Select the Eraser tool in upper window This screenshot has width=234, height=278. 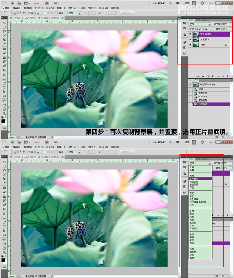click(4, 66)
